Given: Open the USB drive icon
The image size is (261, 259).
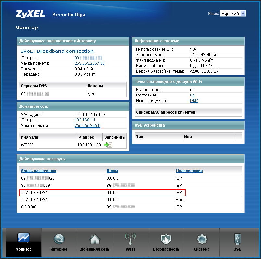Looking at the screenshot, I should click(x=237, y=239).
